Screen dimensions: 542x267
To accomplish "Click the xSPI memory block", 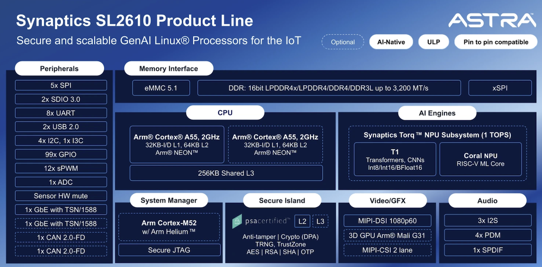I will click(500, 88).
